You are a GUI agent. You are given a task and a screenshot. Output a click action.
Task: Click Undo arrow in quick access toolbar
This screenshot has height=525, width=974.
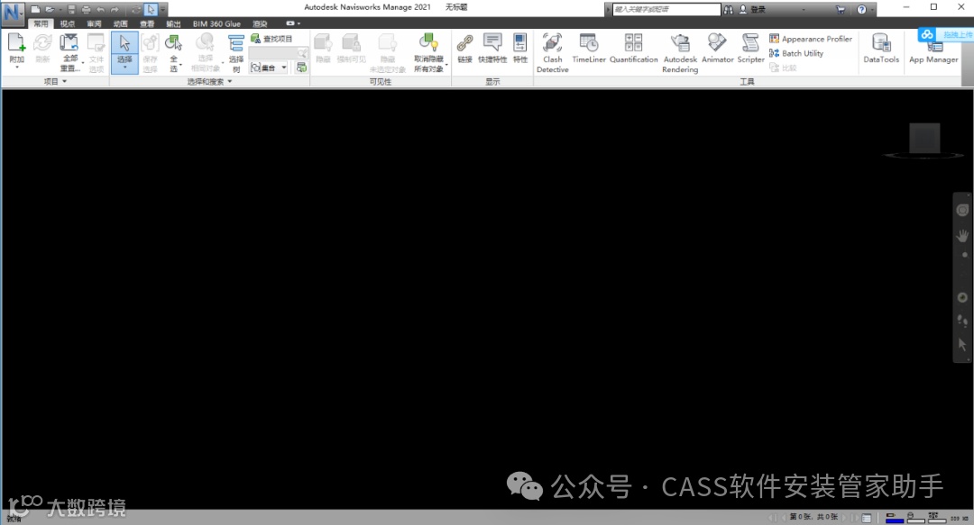point(101,9)
